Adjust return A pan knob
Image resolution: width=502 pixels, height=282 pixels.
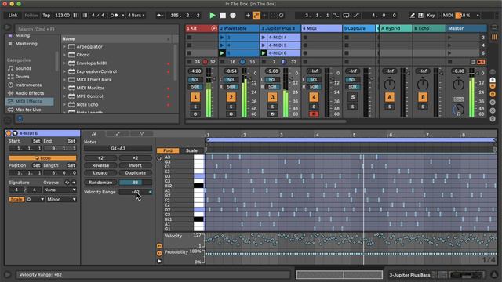pyautogui.click(x=390, y=85)
